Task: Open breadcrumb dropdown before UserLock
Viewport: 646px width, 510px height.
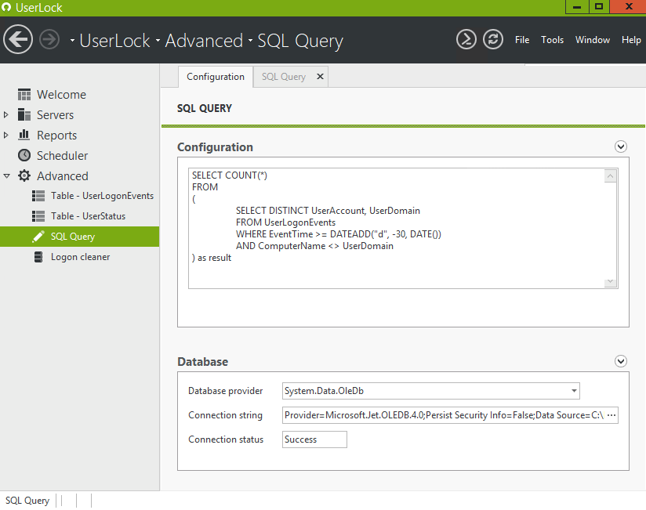Action: (72, 40)
